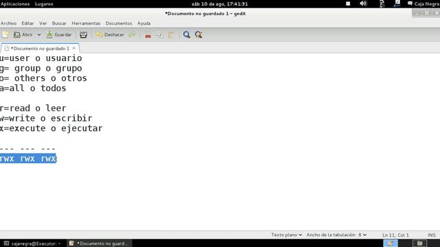Screen dimensions: 440x247
Task: Click the line 'w=write o escribir'
Action: point(46,119)
